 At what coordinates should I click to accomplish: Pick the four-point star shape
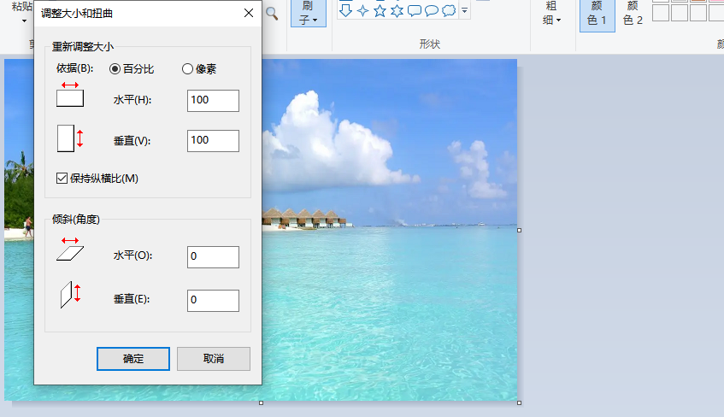coord(363,10)
